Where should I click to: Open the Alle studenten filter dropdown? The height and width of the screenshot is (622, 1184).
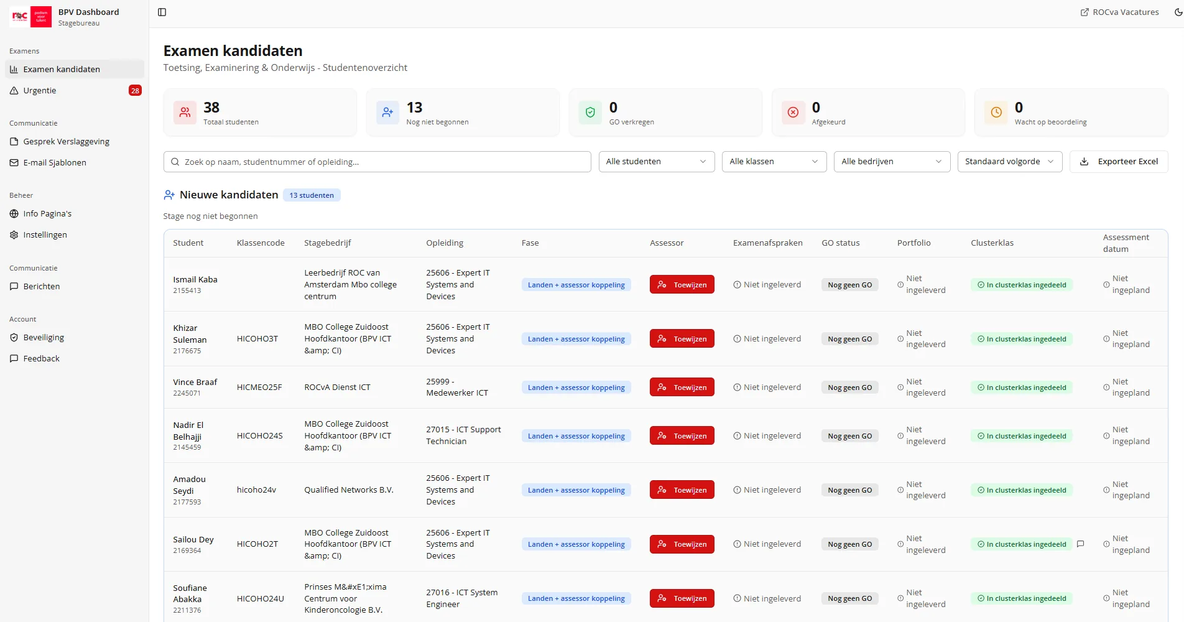(656, 162)
